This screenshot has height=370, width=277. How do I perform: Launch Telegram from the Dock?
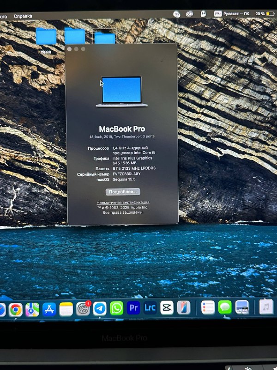click(x=100, y=308)
